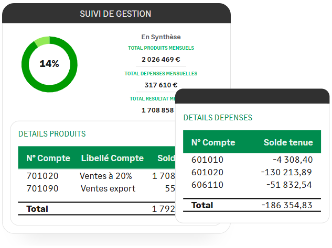Image resolution: width=332 pixels, height=248 pixels.
Task: Select account 701020 row
Action: click(x=42, y=176)
